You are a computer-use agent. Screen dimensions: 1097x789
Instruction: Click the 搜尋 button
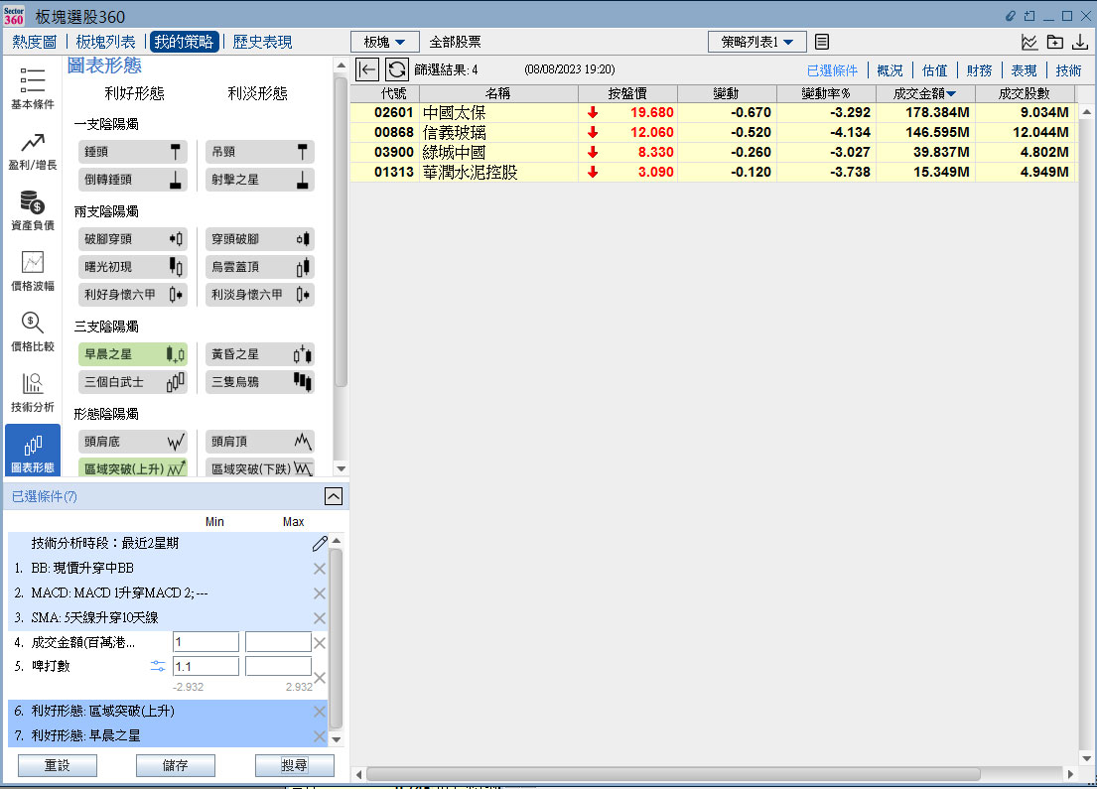294,765
